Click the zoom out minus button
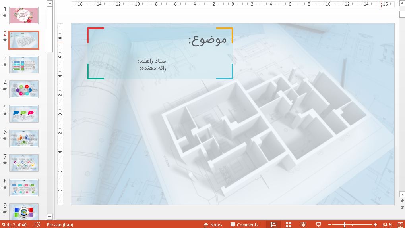The image size is (405, 228). (329, 225)
